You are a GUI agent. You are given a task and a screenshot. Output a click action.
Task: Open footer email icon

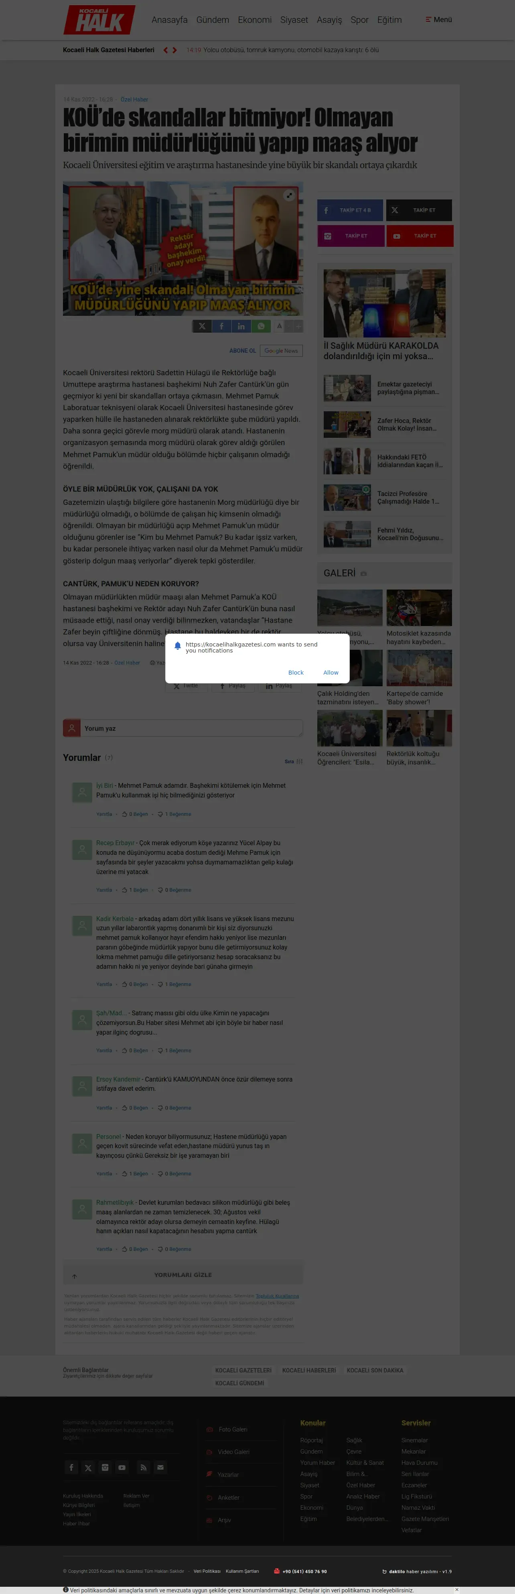[x=160, y=1467]
